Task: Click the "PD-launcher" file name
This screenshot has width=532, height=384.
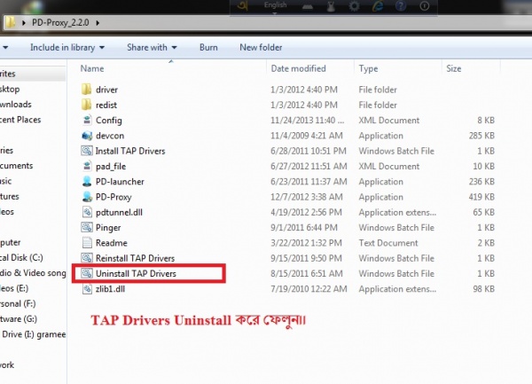Action: click(x=120, y=182)
